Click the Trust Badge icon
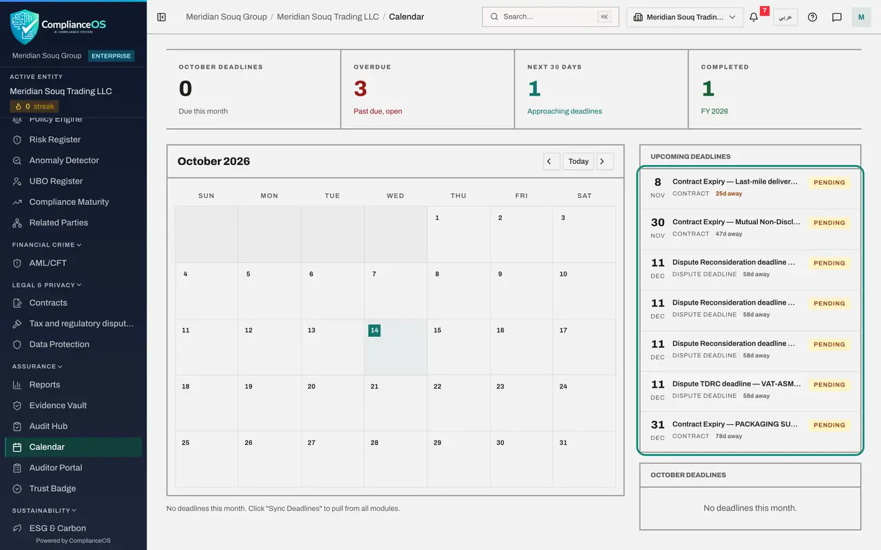 click(x=17, y=489)
